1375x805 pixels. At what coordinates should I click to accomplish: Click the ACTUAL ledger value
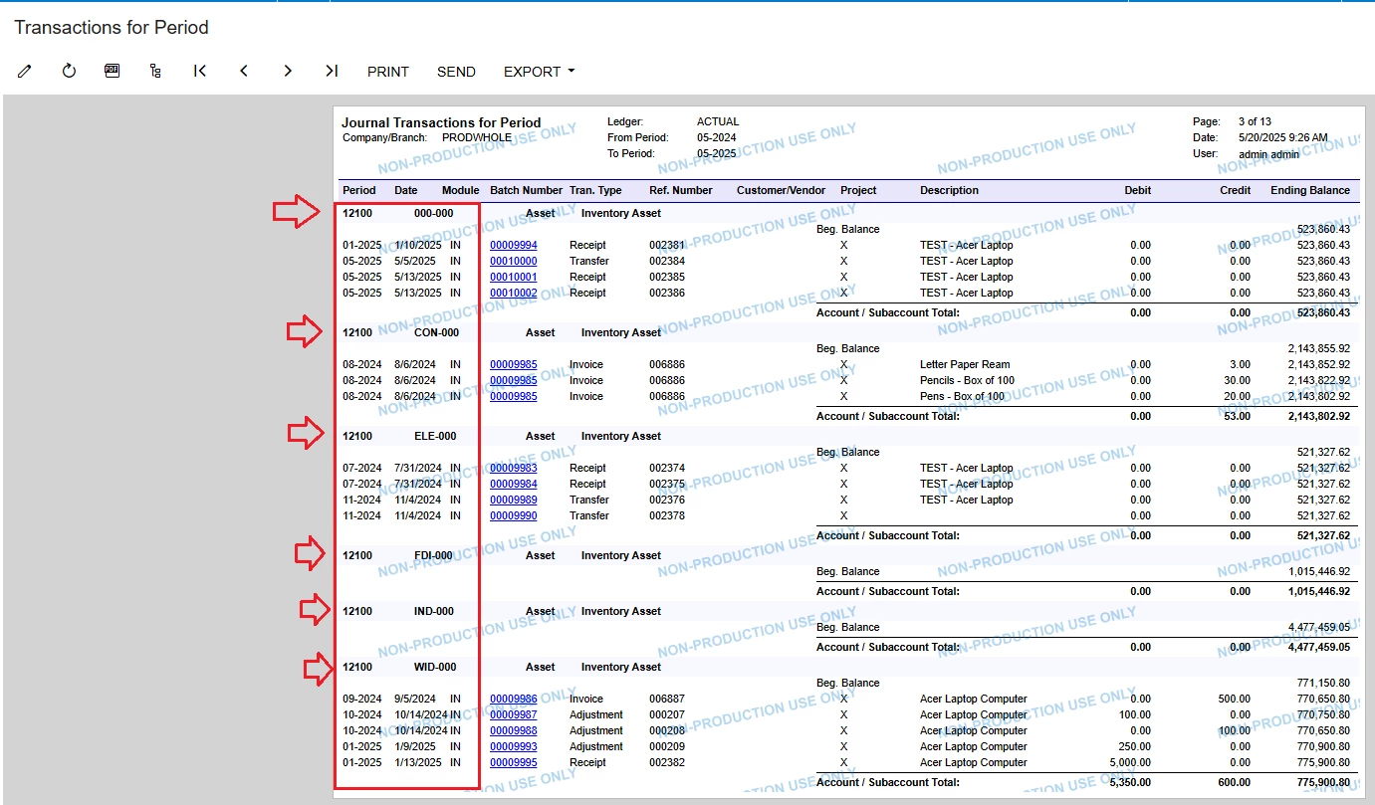pos(718,121)
